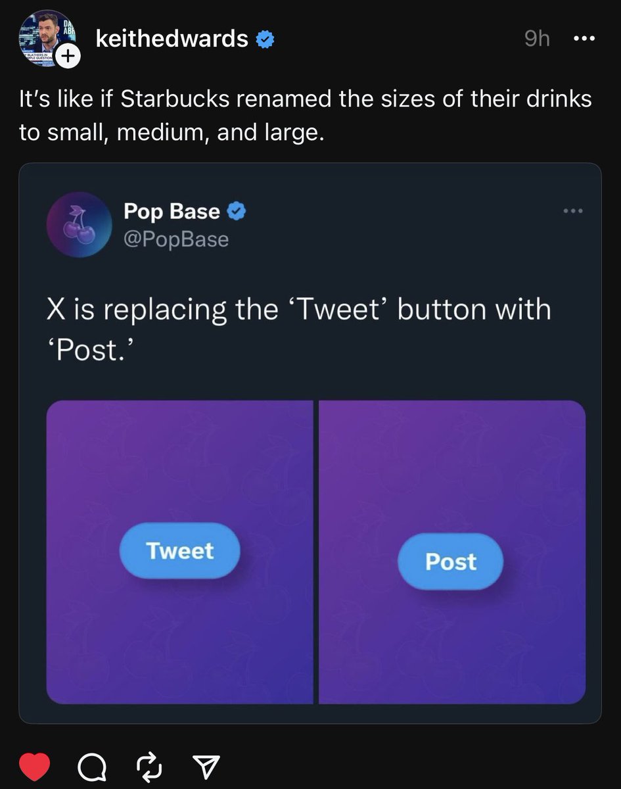Tap the blue verified badge next to keithedwards

265,39
